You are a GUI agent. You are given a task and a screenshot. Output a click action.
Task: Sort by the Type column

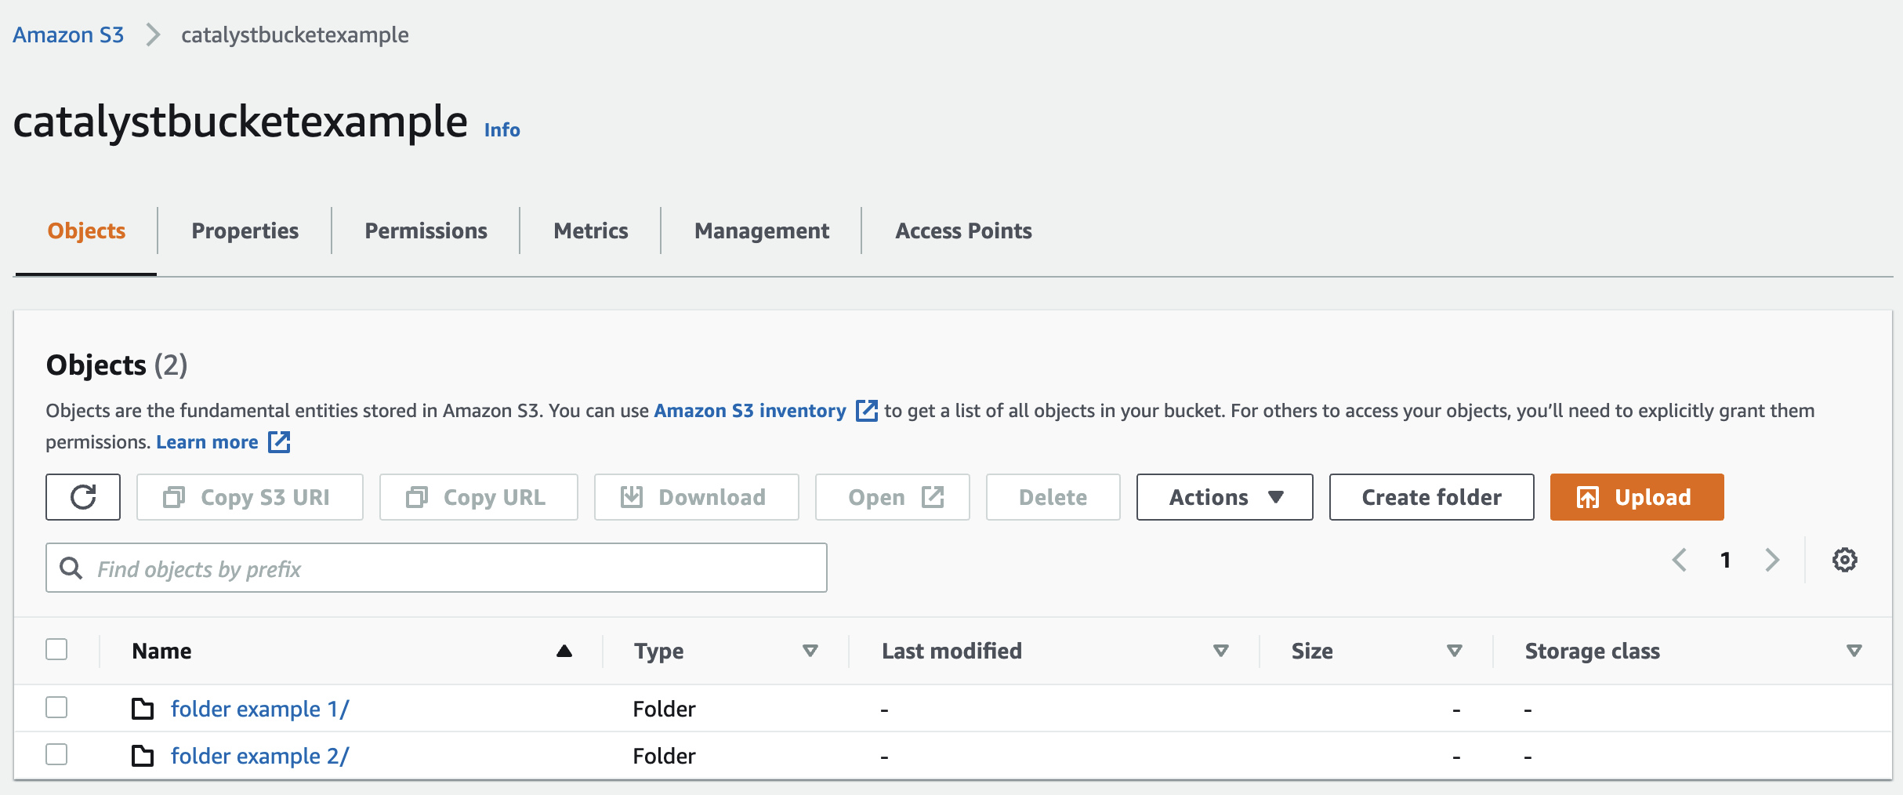click(810, 651)
